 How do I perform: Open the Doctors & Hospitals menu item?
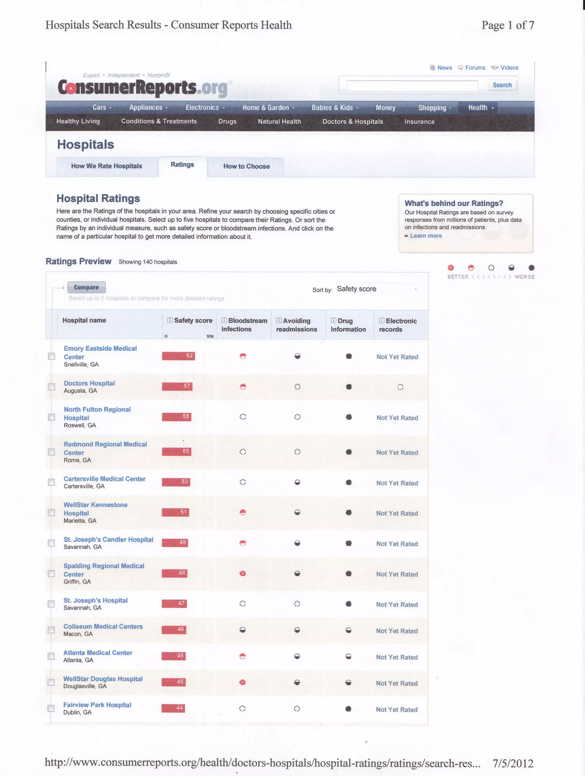coord(352,121)
